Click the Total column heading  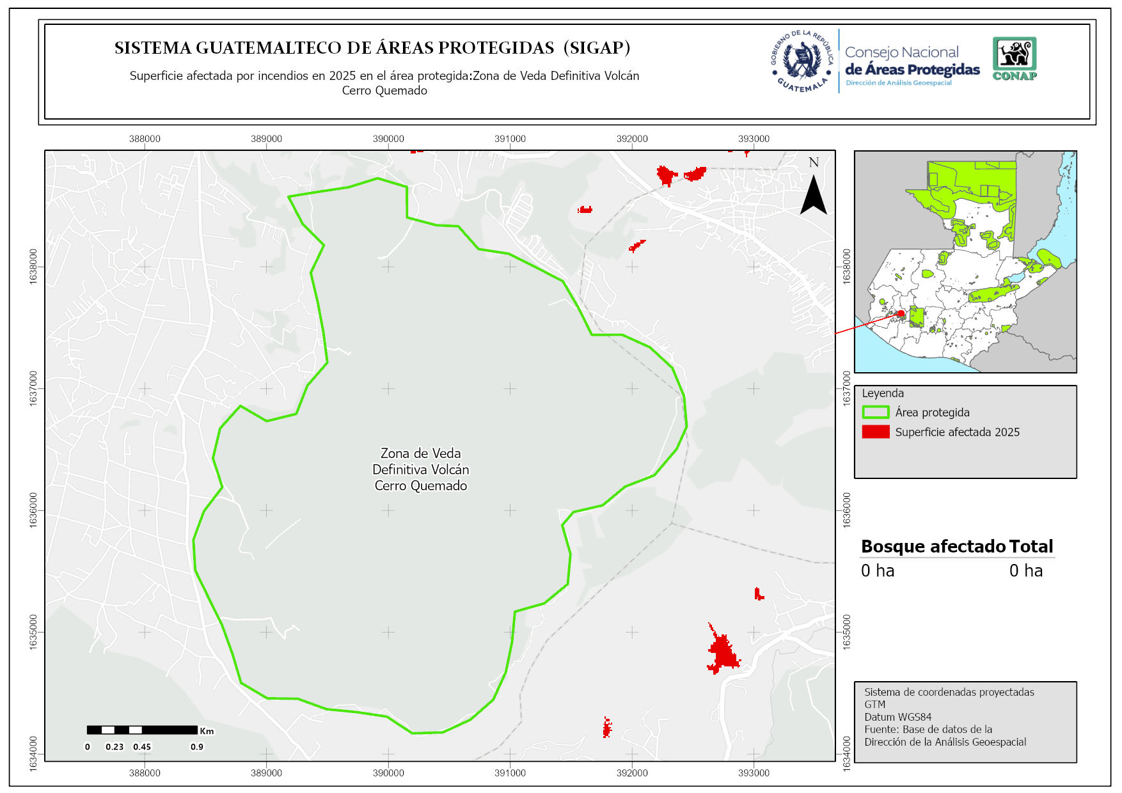[1031, 546]
